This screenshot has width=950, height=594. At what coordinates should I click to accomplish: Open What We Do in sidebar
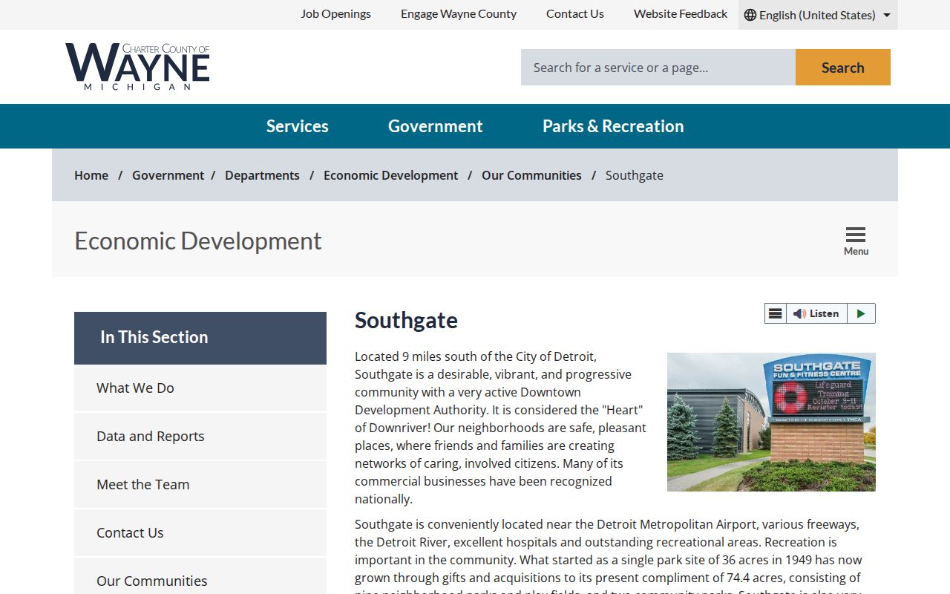click(x=200, y=388)
